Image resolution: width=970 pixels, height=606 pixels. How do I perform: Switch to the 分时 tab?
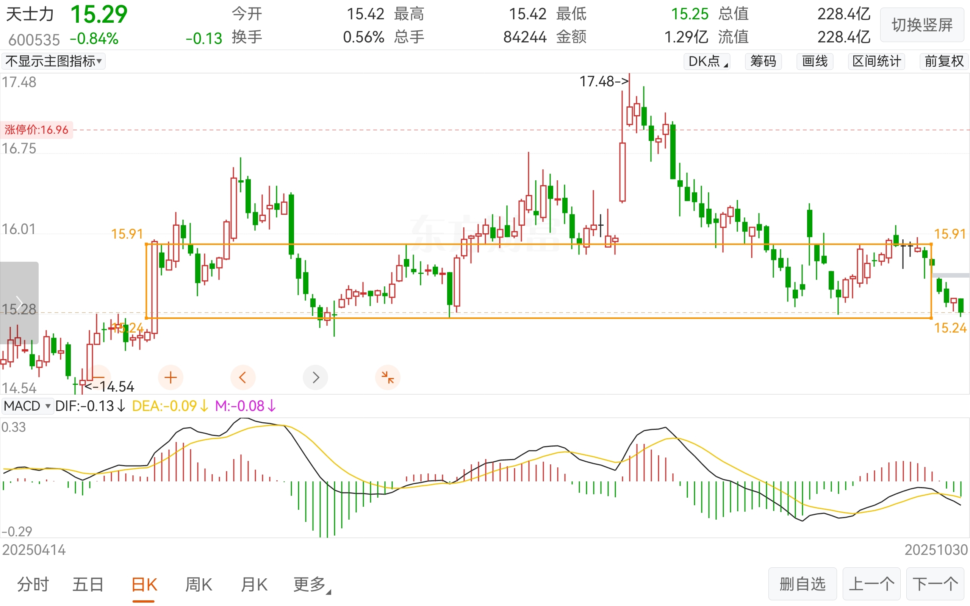click(x=33, y=584)
